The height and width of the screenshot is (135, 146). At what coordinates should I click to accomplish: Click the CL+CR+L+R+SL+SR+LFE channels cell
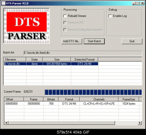pos(99,104)
